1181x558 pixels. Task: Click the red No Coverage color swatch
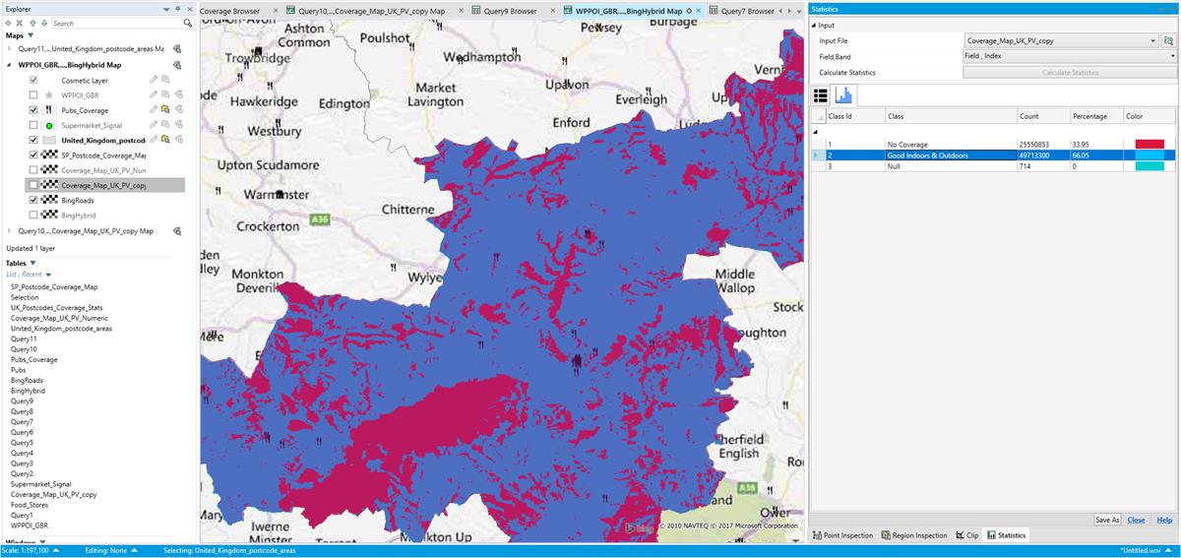click(x=1150, y=144)
